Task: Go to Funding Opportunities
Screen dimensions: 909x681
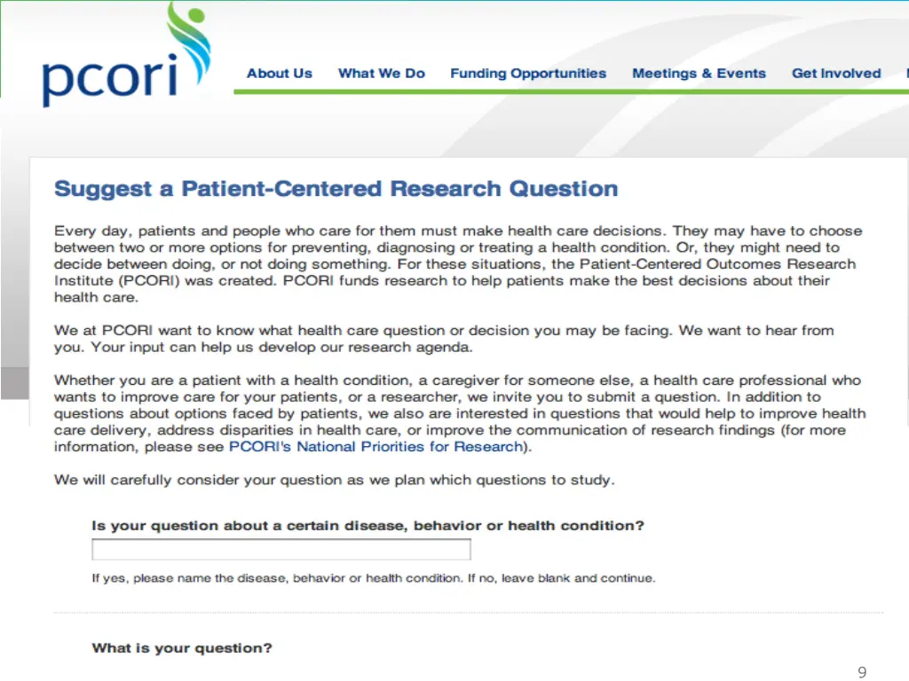Action: click(528, 74)
